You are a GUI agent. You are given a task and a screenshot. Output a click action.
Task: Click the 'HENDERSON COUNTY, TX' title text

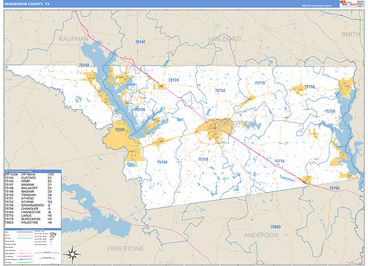tap(27, 4)
